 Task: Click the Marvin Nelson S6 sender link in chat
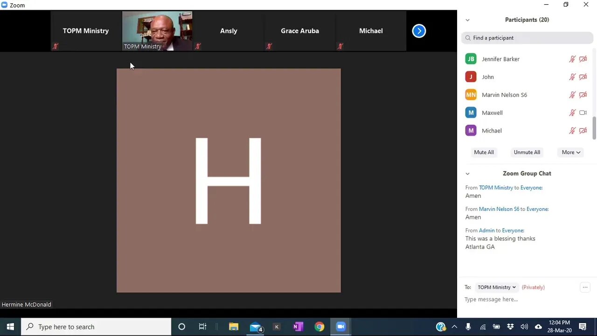(x=499, y=209)
